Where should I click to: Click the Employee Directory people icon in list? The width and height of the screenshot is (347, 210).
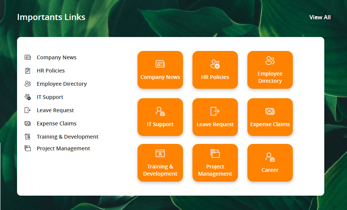(27, 84)
